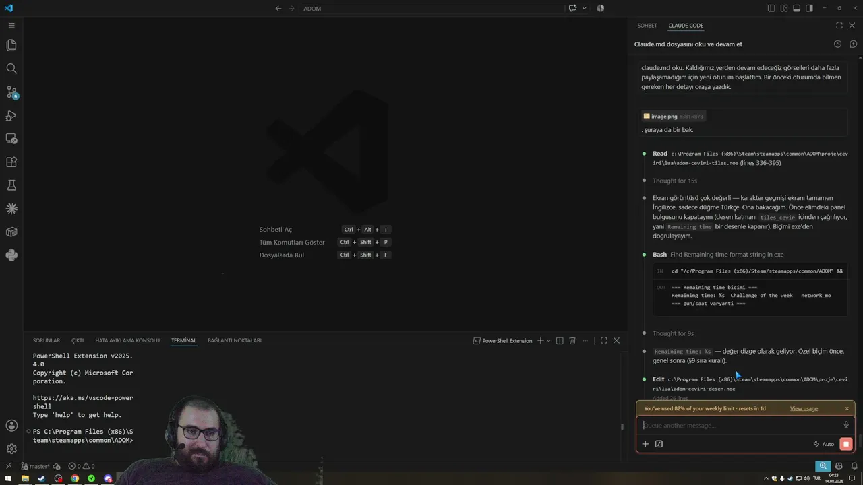The height and width of the screenshot is (485, 863).
Task: Start a new Claude Code conversation
Action: click(x=853, y=44)
